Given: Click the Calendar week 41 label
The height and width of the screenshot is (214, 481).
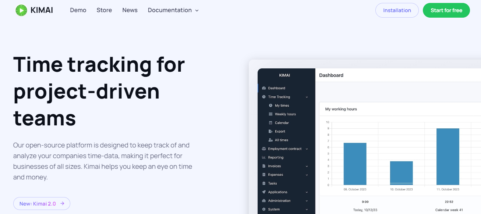Looking at the screenshot, I should point(449,210).
